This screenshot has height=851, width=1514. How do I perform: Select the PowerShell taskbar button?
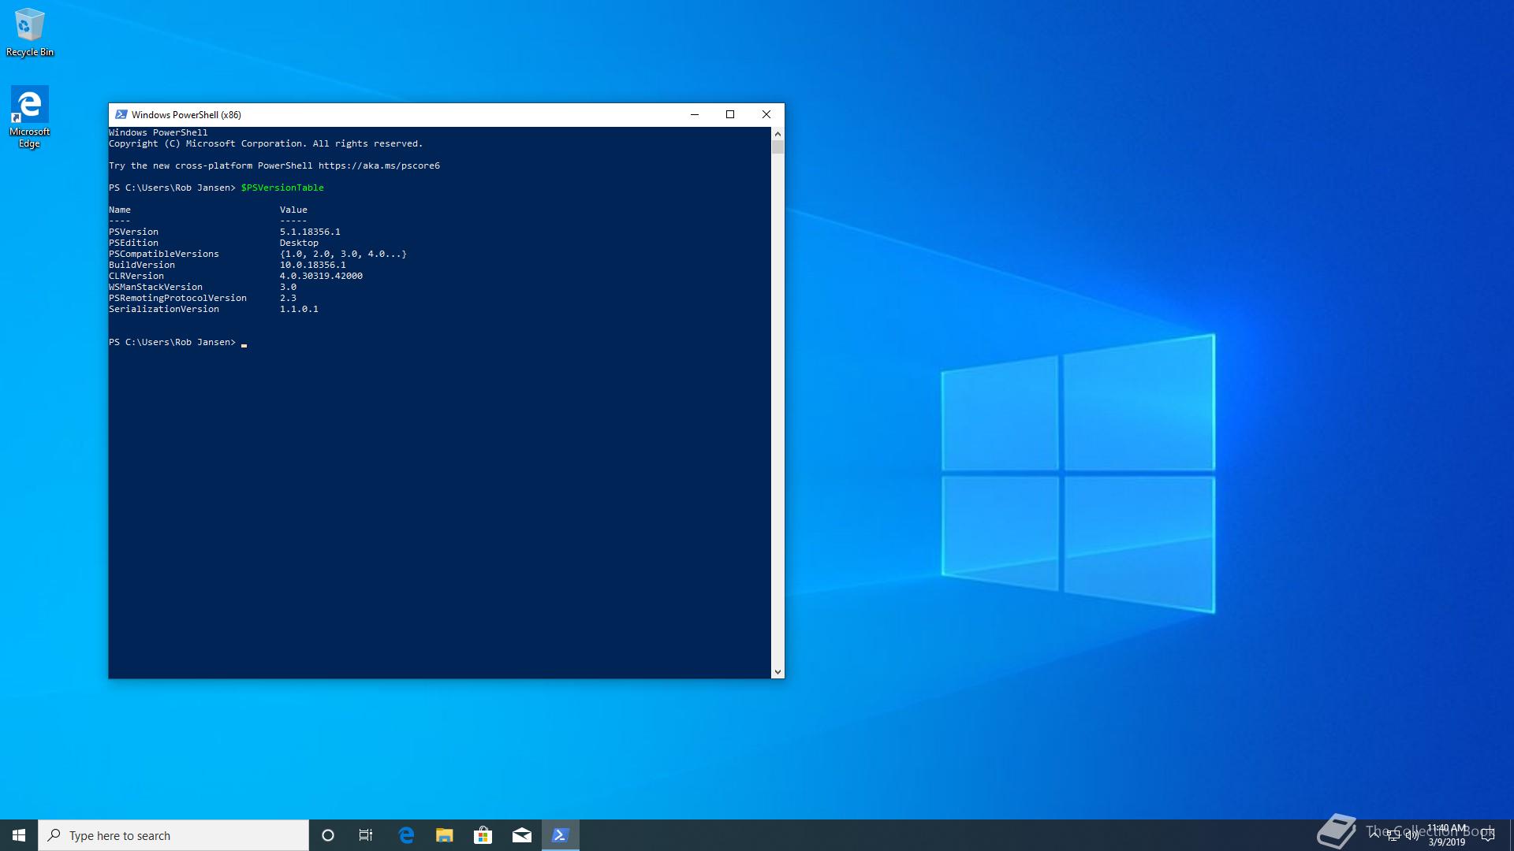tap(561, 835)
